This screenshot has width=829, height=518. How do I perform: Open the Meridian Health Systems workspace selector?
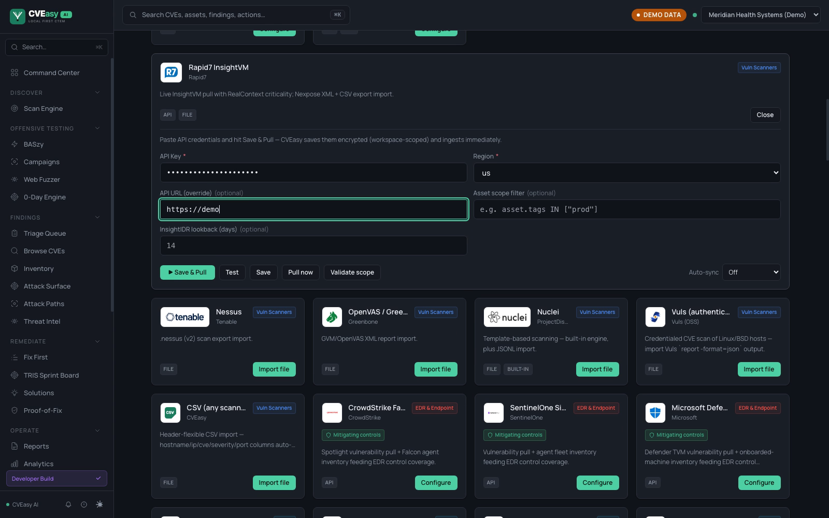point(761,15)
